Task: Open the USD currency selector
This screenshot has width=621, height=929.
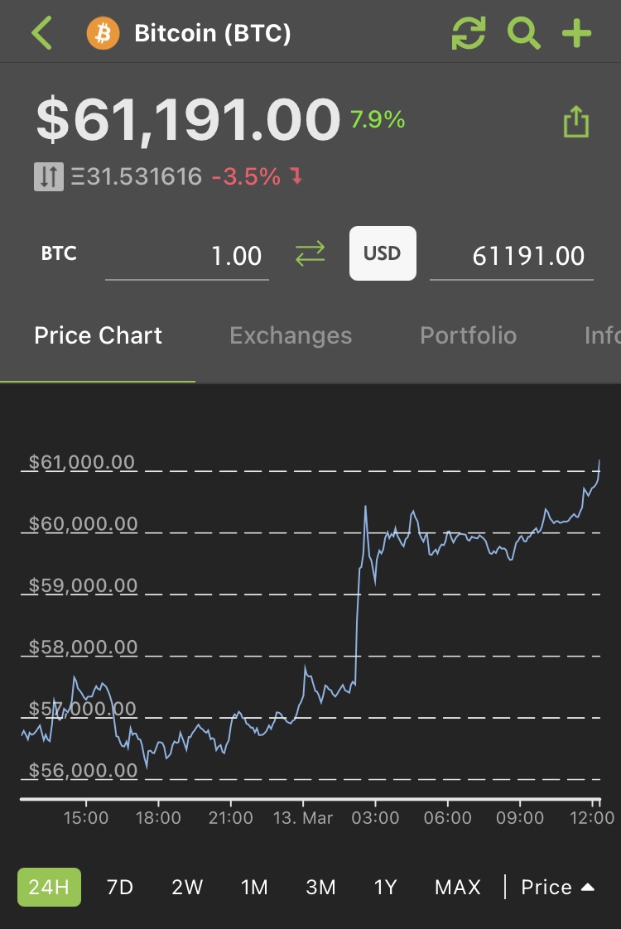Action: [383, 253]
